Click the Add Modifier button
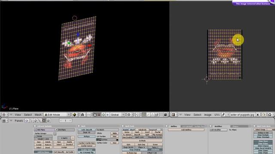The width and height of the screenshot is (275, 154). coord(218,130)
